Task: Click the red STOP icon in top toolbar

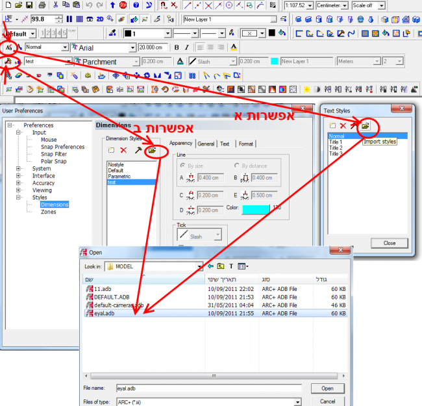Action: pyautogui.click(x=123, y=5)
